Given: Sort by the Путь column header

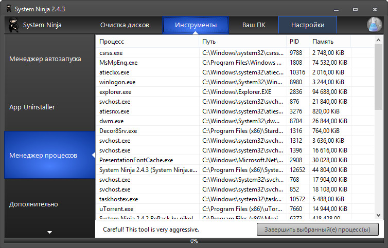Looking at the screenshot, I should tap(242, 42).
